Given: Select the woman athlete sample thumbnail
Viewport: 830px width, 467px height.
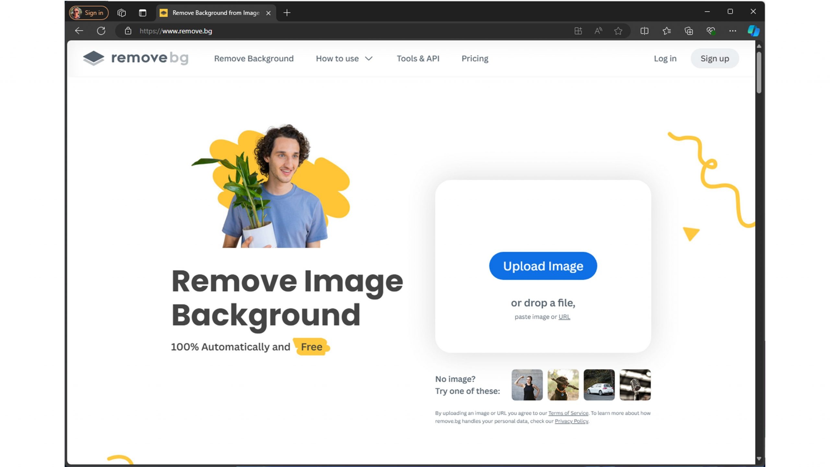Looking at the screenshot, I should tap(527, 385).
